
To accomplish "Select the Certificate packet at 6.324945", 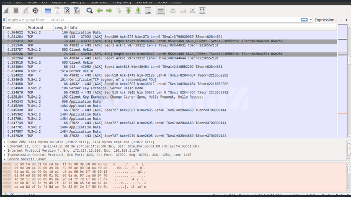I will tap(169, 80).
